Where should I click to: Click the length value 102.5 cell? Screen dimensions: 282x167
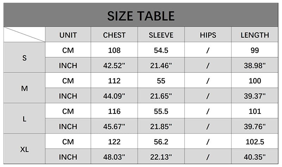(x=255, y=142)
